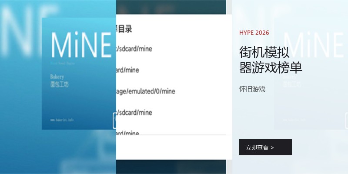Open the 街机模拟器游戏榜单 headline

coord(271,60)
